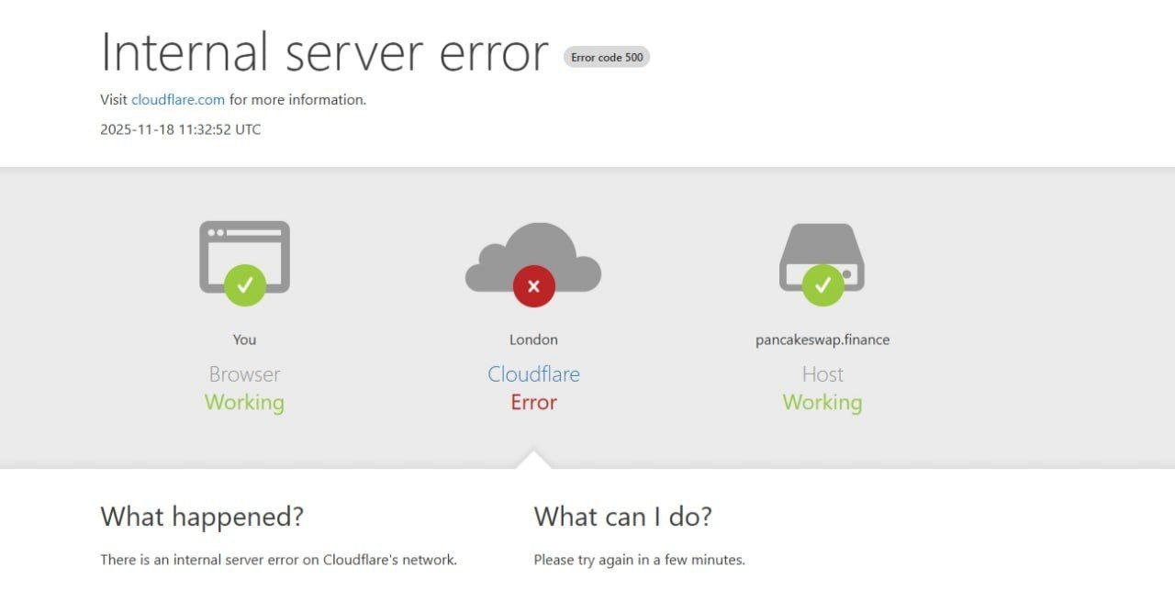The width and height of the screenshot is (1175, 590).
Task: Click the green checkmark on browser icon
Action: tap(244, 285)
